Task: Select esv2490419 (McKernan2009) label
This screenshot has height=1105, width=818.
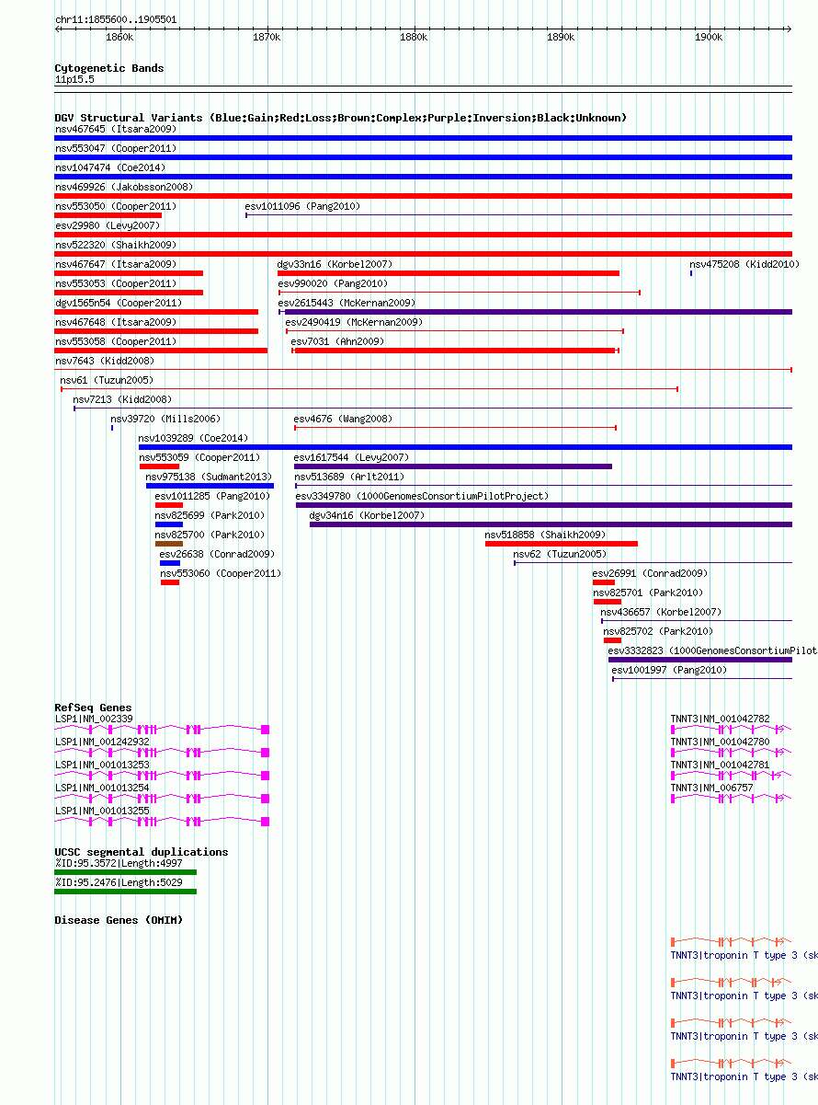Action: pyautogui.click(x=354, y=322)
